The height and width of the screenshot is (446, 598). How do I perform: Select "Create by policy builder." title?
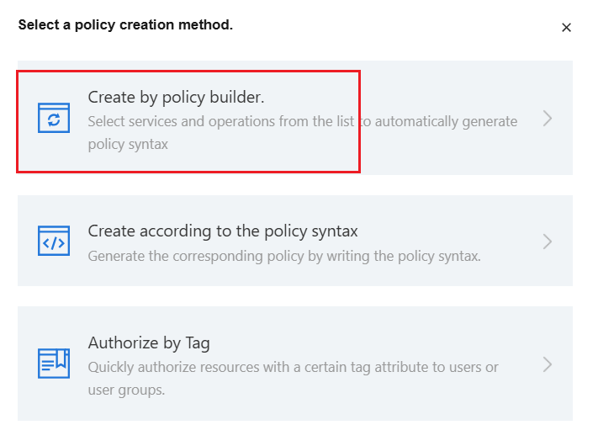[x=176, y=98]
